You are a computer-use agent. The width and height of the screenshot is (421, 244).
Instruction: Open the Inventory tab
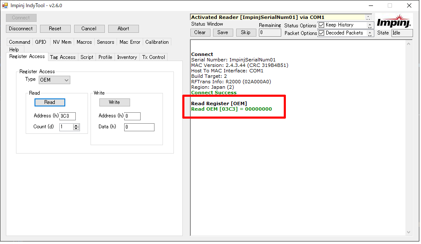pos(127,57)
